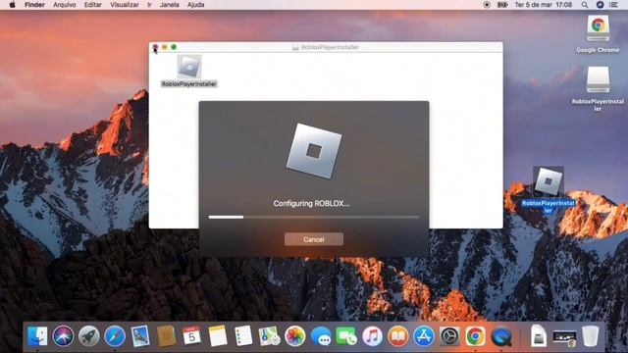
Task: Click the Configuring ROBLOX progress bar
Action: [x=314, y=217]
